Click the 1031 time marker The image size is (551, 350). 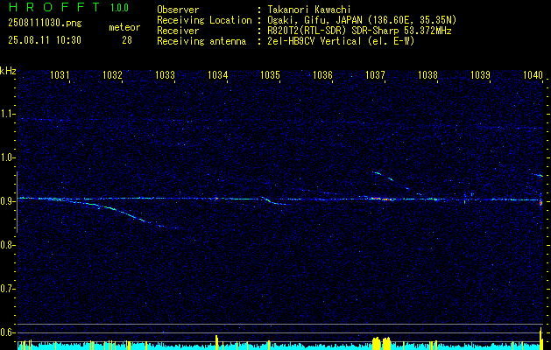[x=60, y=74]
